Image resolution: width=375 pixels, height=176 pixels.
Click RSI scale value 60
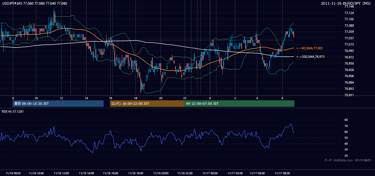click(x=346, y=132)
